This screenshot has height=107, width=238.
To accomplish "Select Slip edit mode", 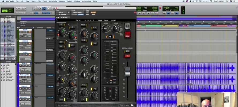I will click(x=4, y=11).
